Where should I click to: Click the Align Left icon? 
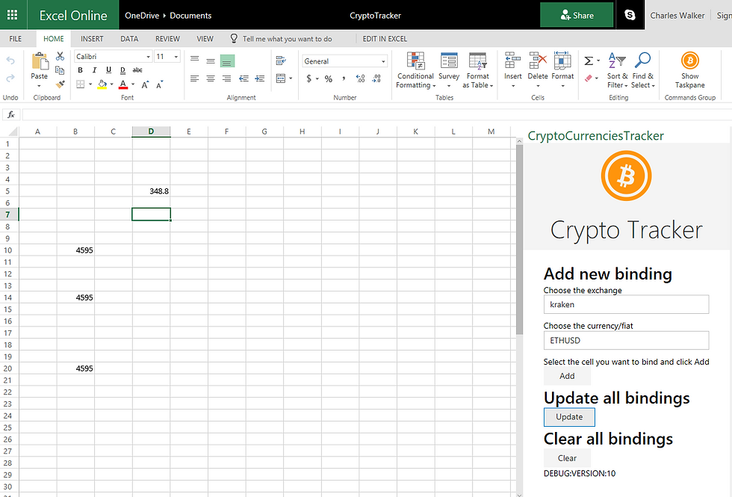[x=195, y=78]
